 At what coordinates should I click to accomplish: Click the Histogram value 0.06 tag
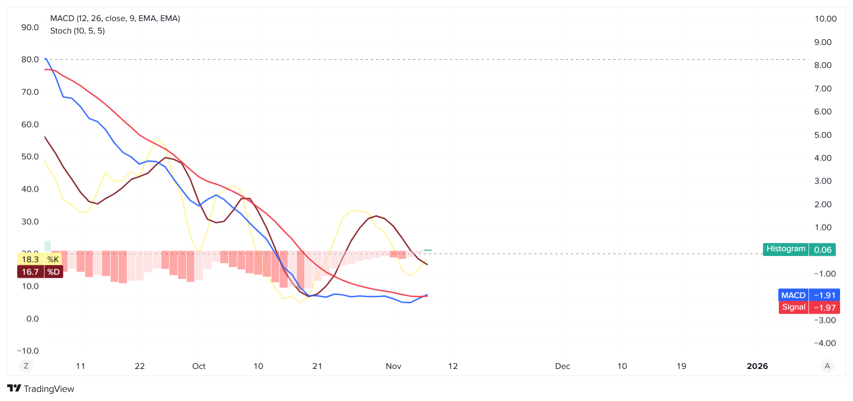pyautogui.click(x=822, y=250)
